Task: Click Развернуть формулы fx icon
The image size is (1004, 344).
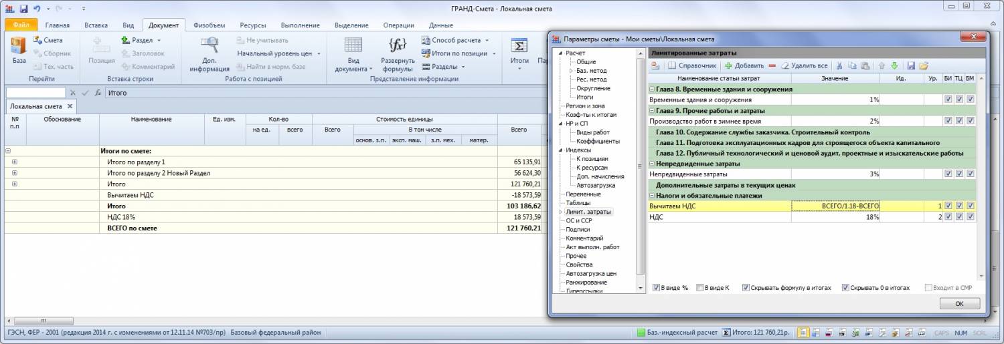Action: (398, 46)
